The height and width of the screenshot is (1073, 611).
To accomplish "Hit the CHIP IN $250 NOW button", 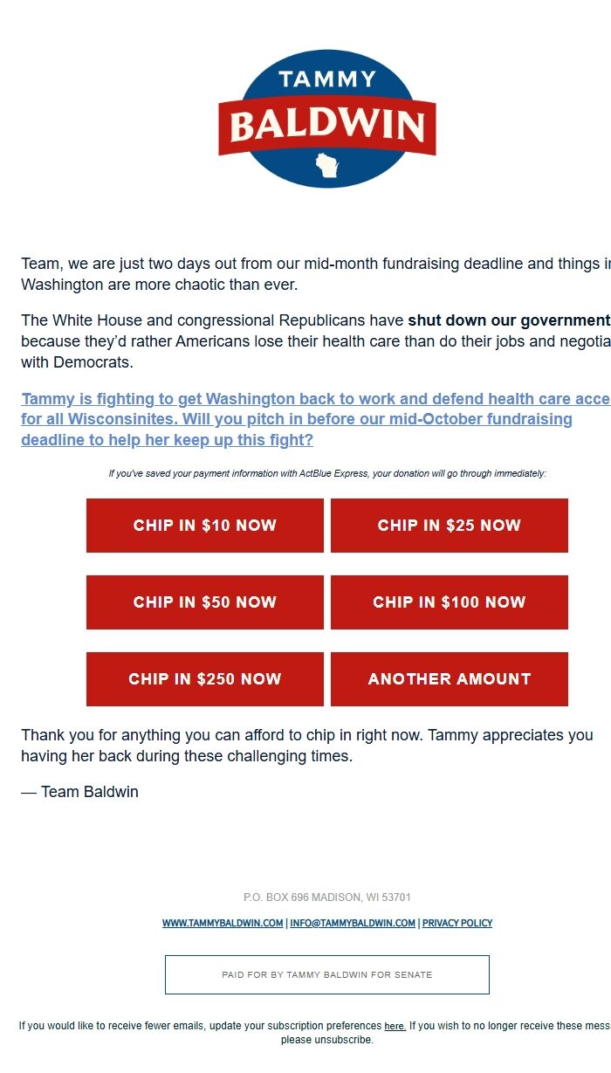I will coord(205,679).
